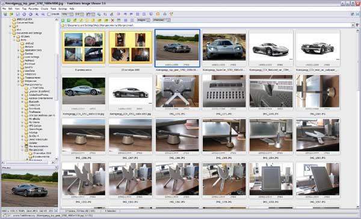Click the '1 Selected' status bar entry

pos(111,211)
